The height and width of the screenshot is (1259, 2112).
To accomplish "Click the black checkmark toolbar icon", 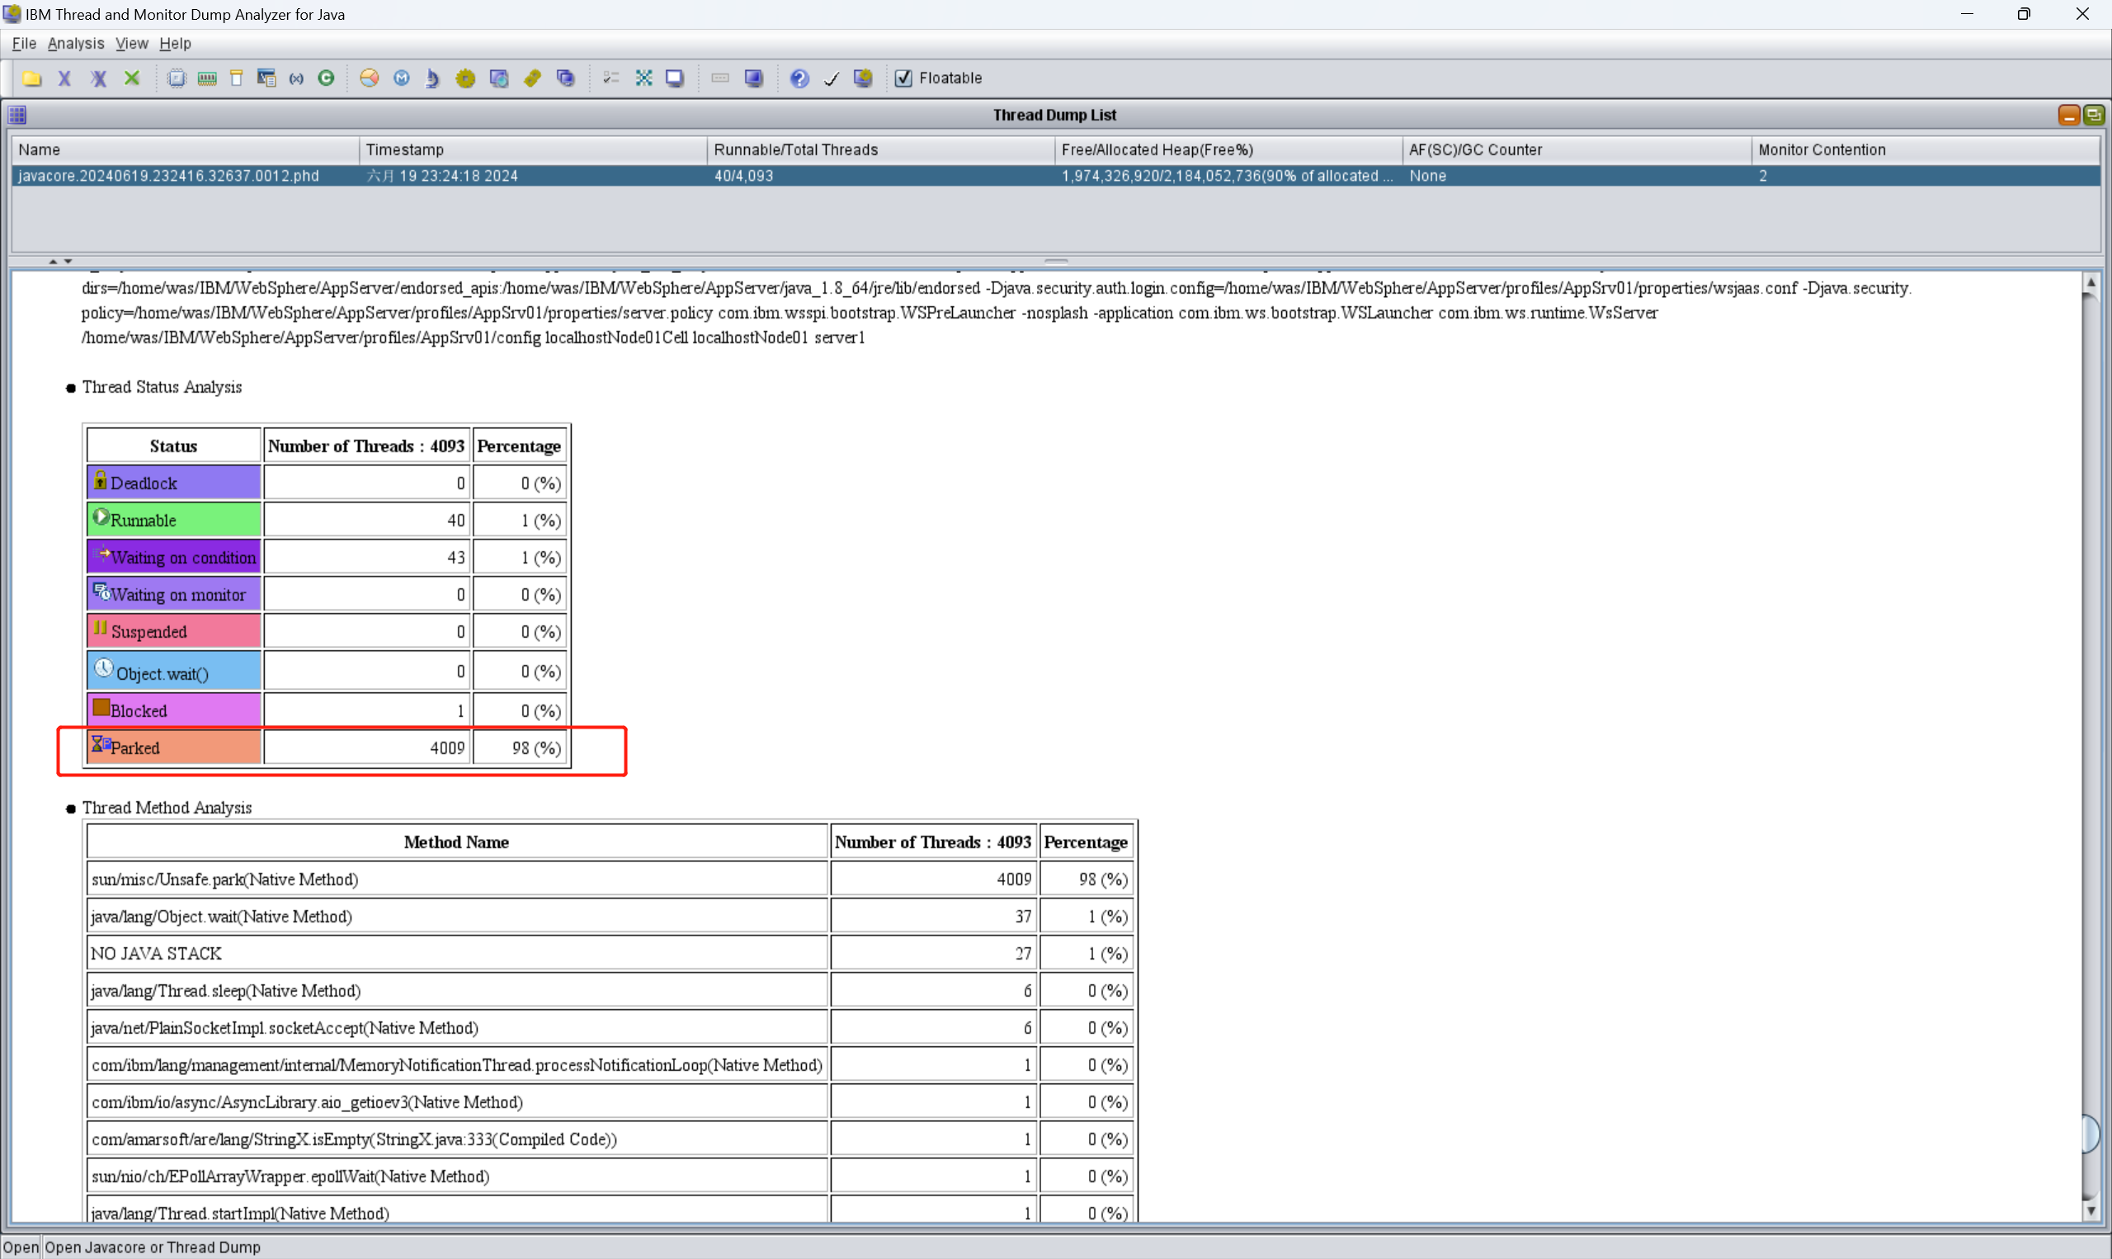I will click(x=832, y=78).
